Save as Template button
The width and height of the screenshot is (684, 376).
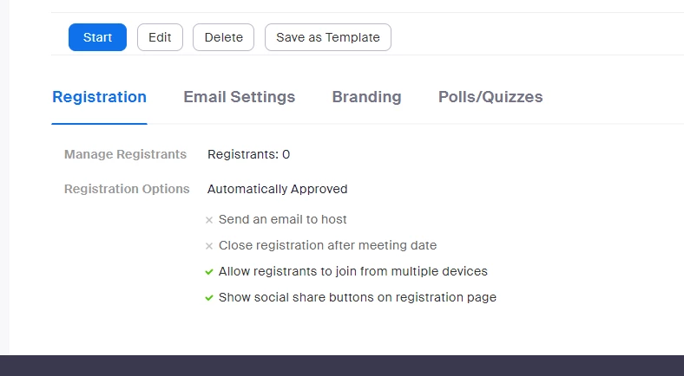[x=327, y=37]
